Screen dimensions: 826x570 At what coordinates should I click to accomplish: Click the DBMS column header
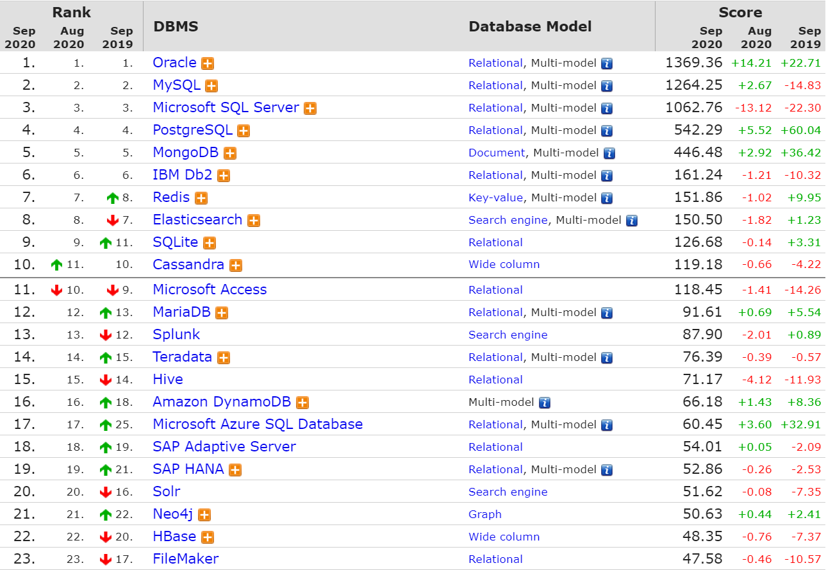(x=176, y=26)
